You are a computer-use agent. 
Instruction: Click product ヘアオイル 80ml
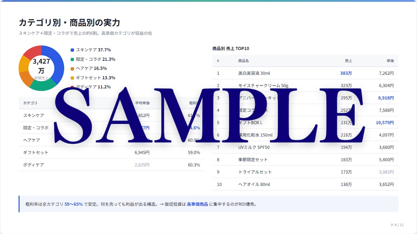pyautogui.click(x=254, y=185)
